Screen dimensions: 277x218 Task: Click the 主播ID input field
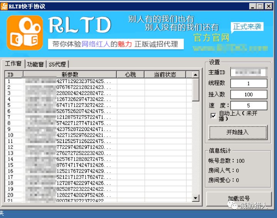point(249,72)
